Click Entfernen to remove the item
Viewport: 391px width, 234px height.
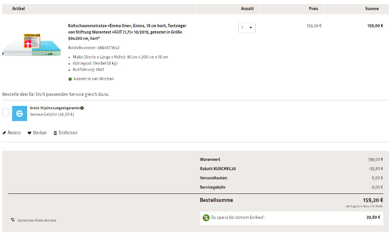pyautogui.click(x=68, y=133)
